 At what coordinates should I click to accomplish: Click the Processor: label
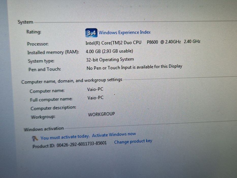coord(38,44)
